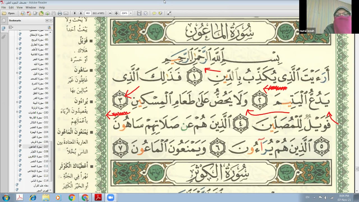359x202 pixels.
Task: Open bookmark 97 - سورة القدر
Action: (x=41, y=98)
